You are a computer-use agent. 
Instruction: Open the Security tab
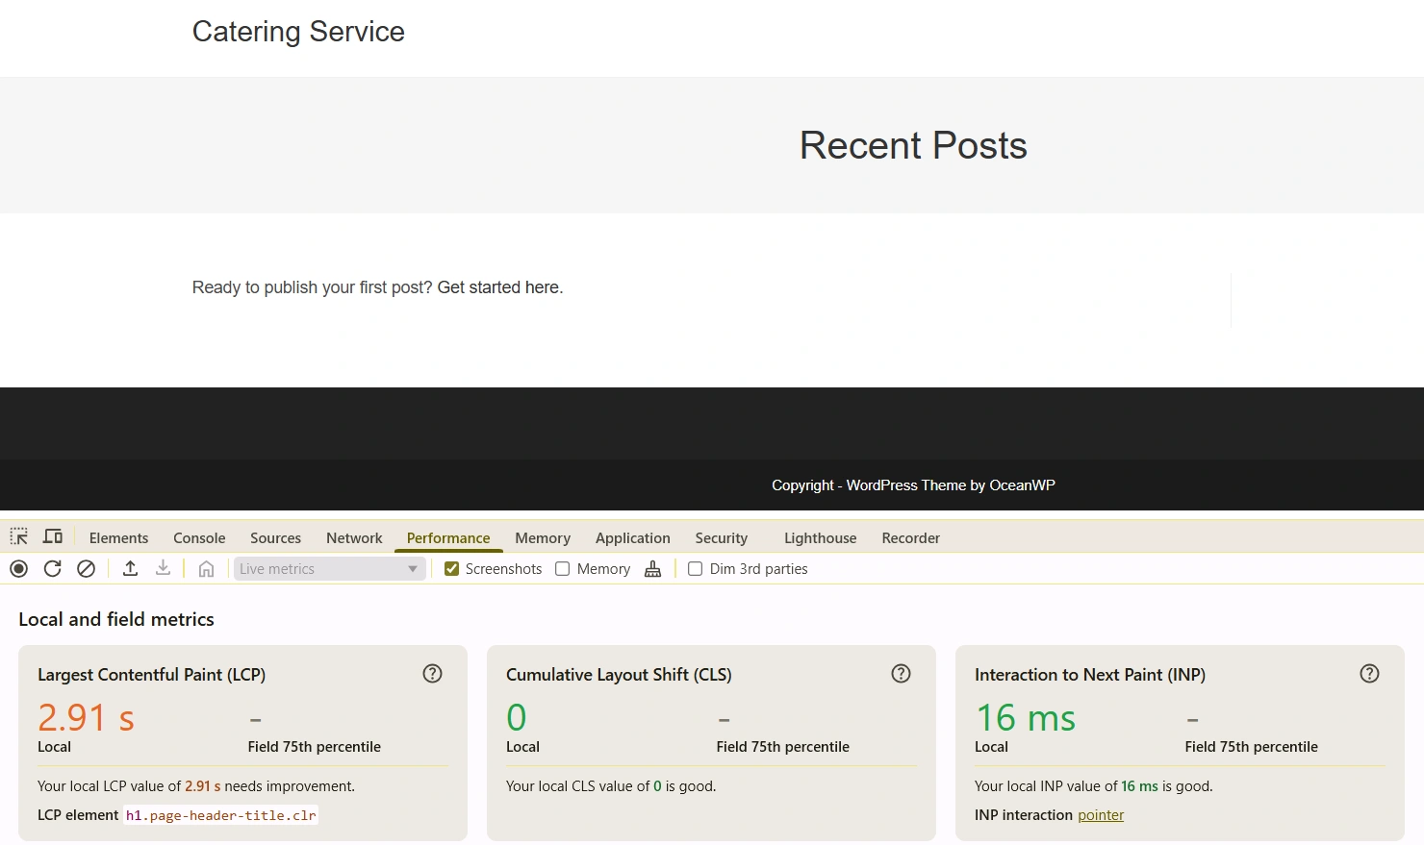pyautogui.click(x=722, y=538)
